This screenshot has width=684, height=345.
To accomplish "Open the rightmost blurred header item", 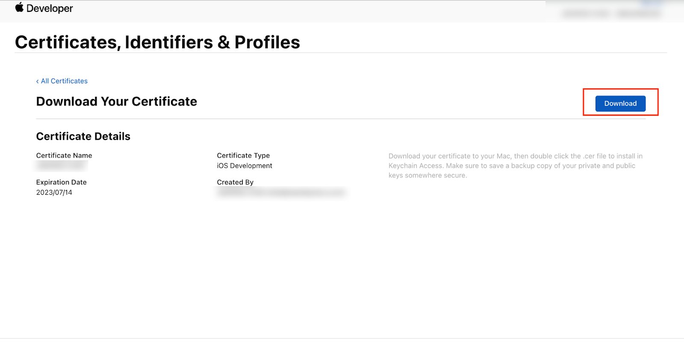I will tap(639, 14).
